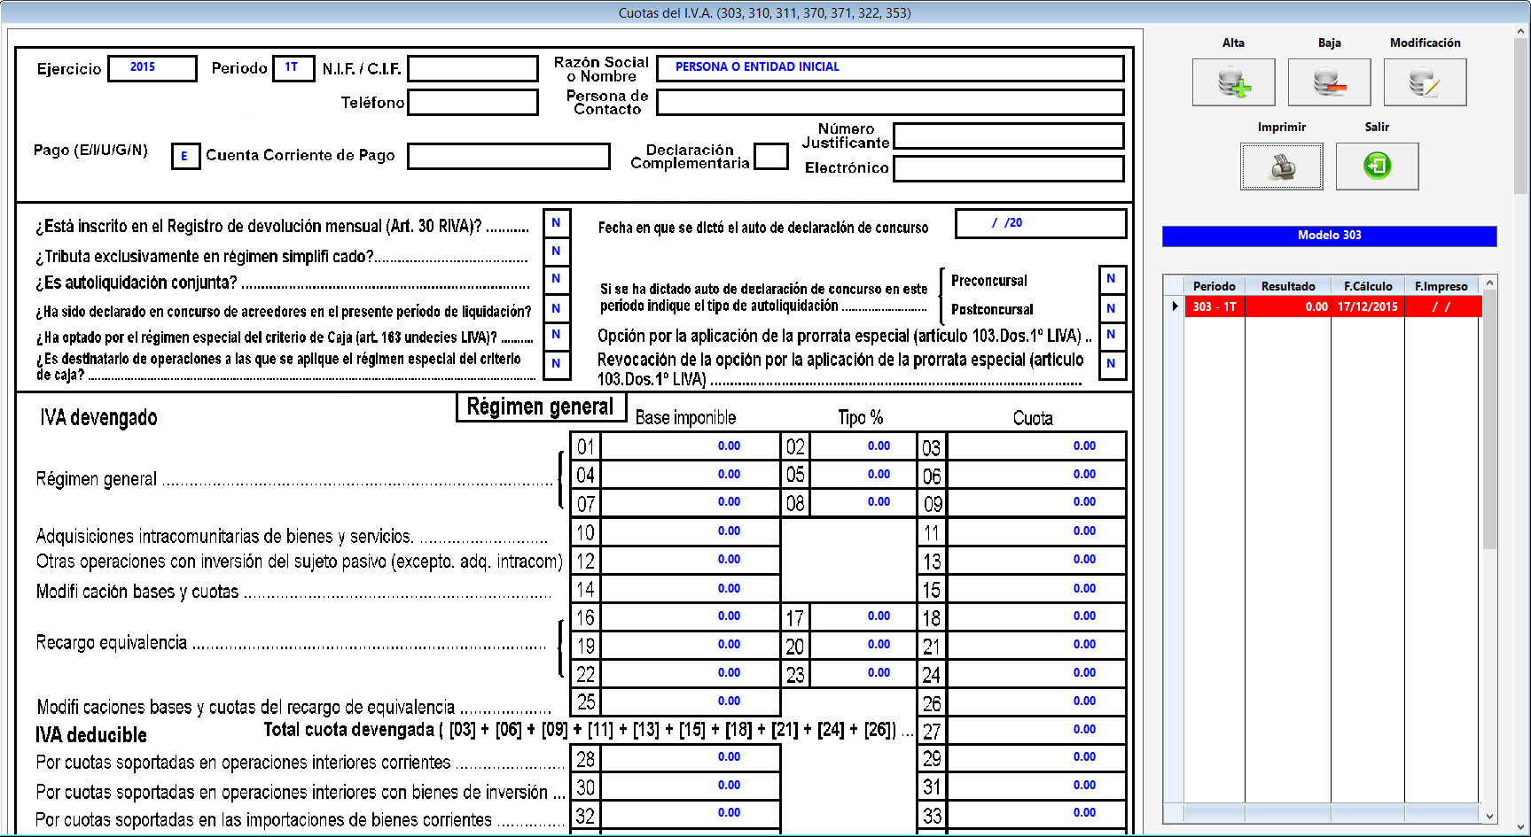Click field 32 importaciones bienes corrientes base
The image size is (1531, 837).
coord(690,813)
